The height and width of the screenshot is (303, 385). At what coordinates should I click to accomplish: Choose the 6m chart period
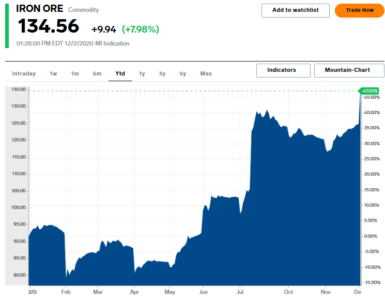pyautogui.click(x=97, y=73)
